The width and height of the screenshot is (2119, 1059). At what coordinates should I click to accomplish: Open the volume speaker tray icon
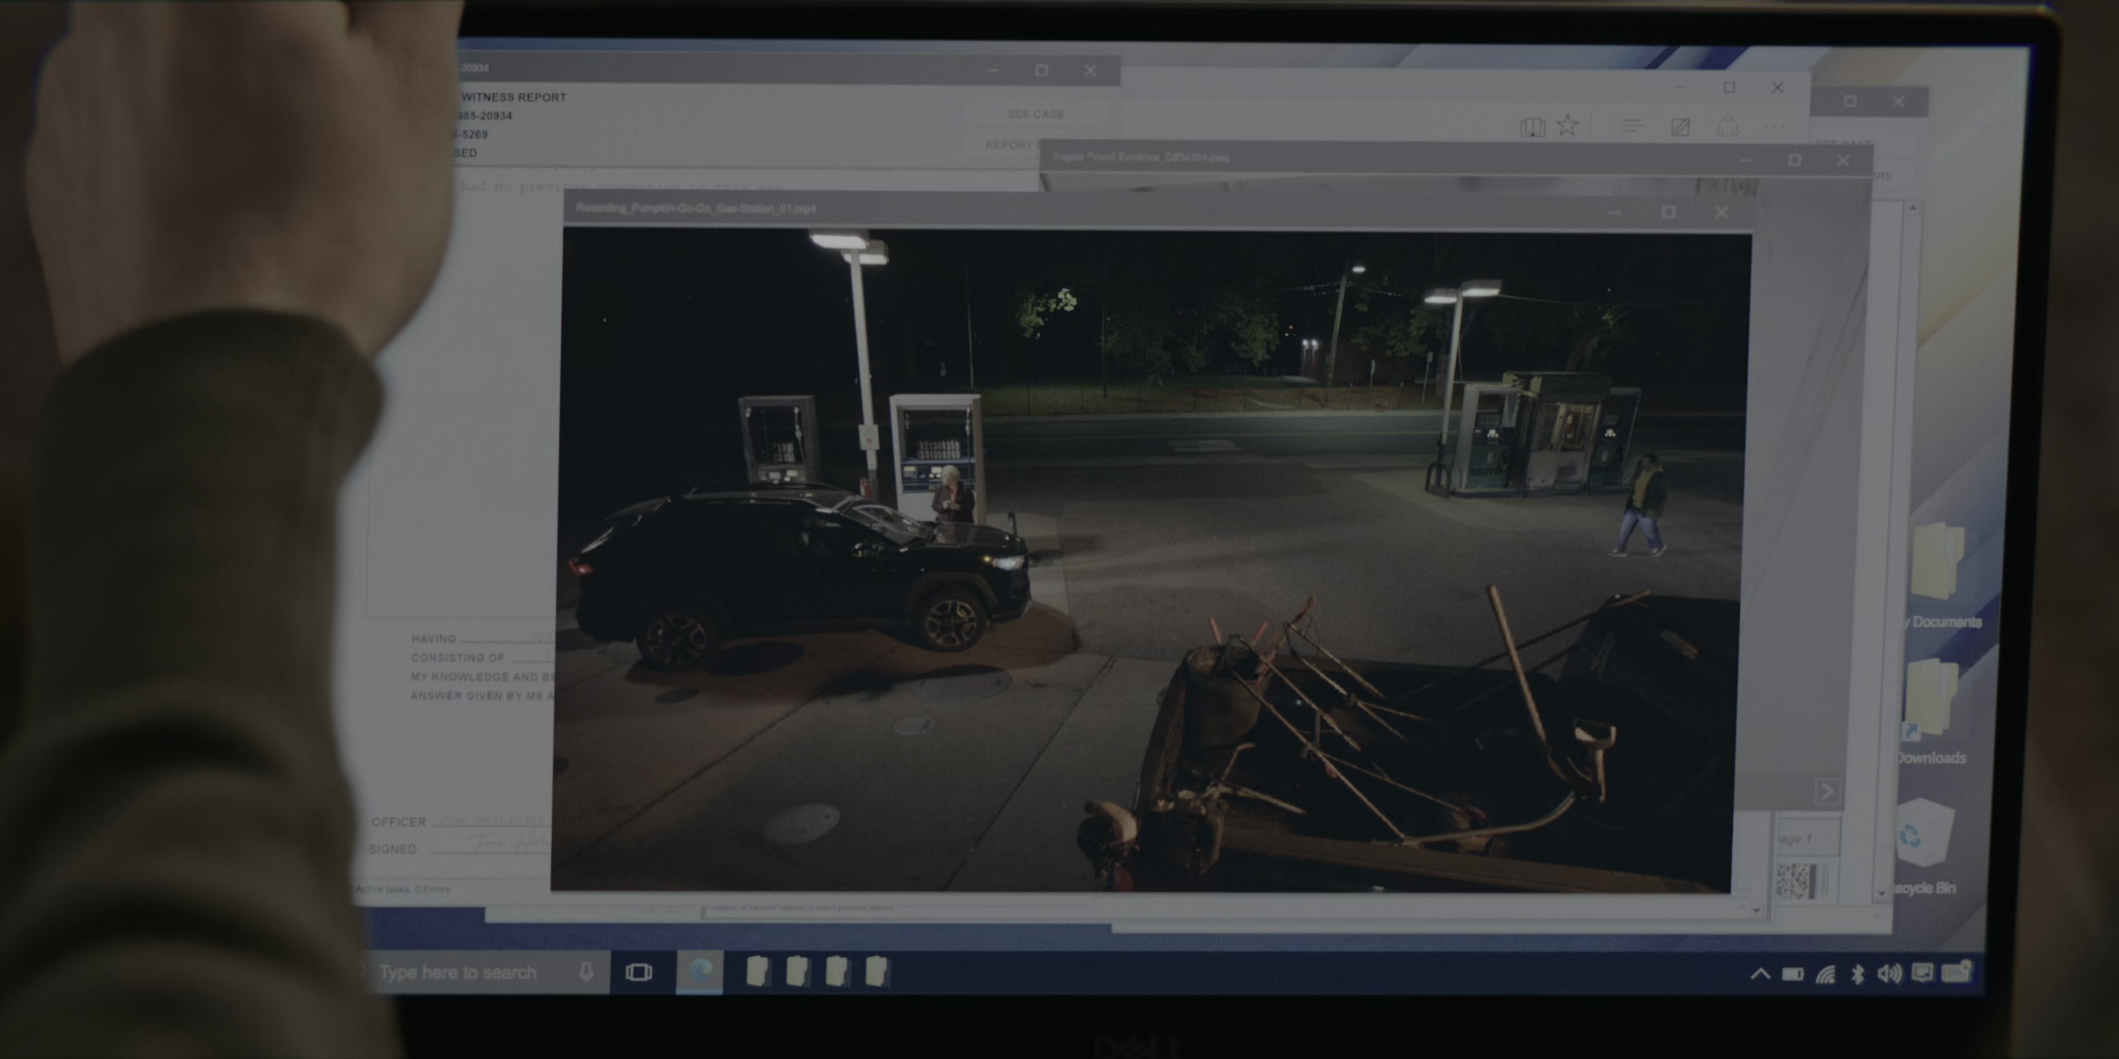pyautogui.click(x=1889, y=974)
